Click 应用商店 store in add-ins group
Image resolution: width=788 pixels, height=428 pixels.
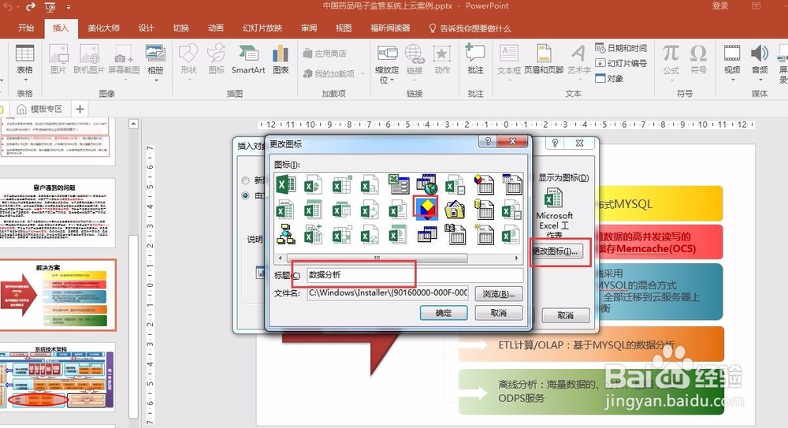325,54
